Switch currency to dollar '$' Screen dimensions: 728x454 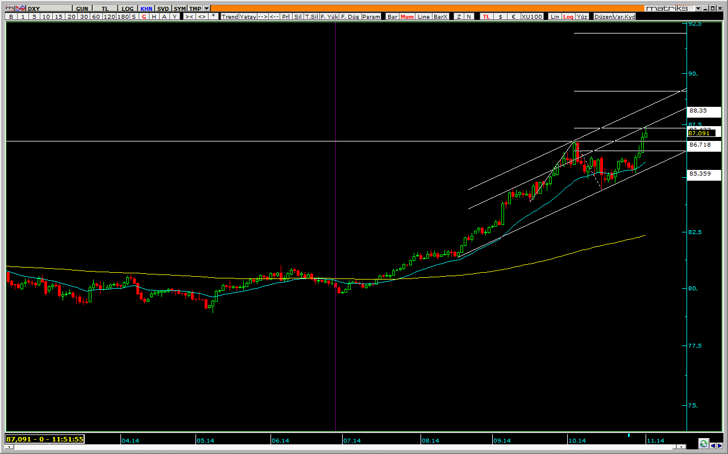[x=500, y=16]
